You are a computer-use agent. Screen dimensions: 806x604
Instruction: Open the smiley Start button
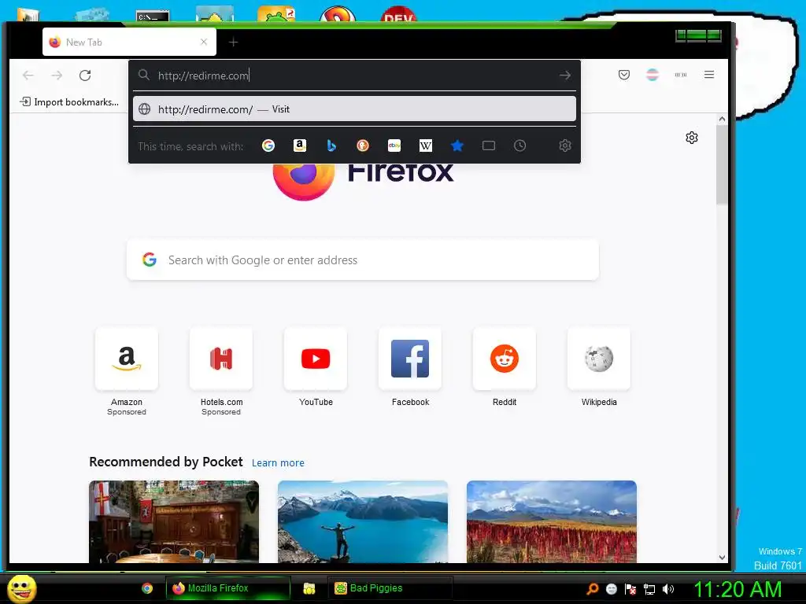(x=22, y=588)
